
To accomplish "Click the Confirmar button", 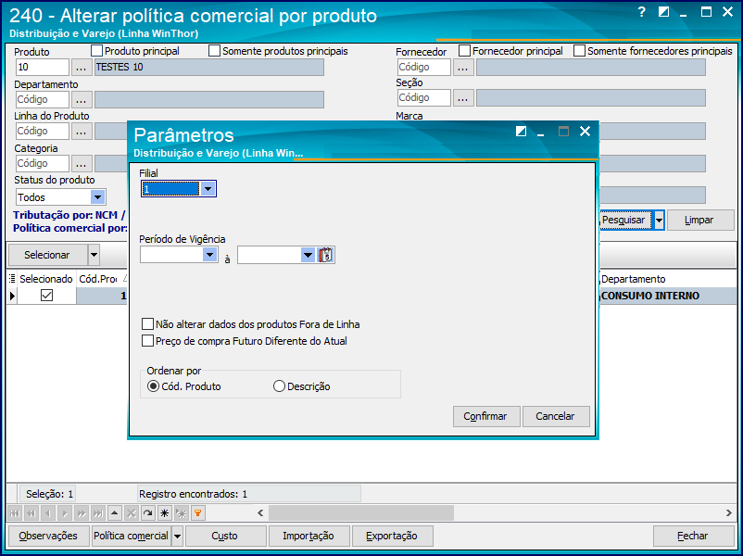I will tap(486, 416).
